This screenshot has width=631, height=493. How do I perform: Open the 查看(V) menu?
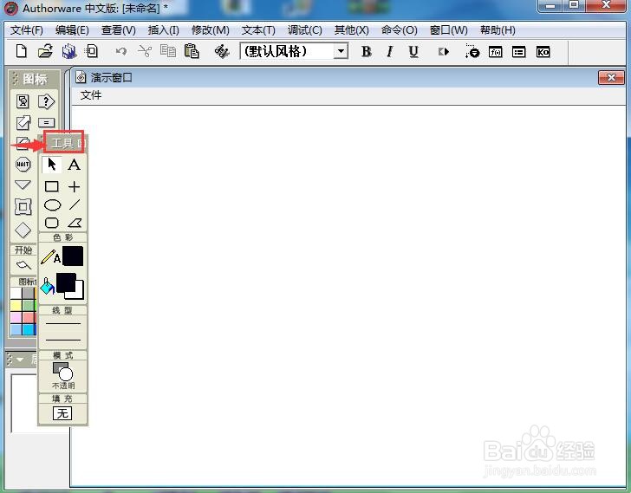click(x=118, y=30)
